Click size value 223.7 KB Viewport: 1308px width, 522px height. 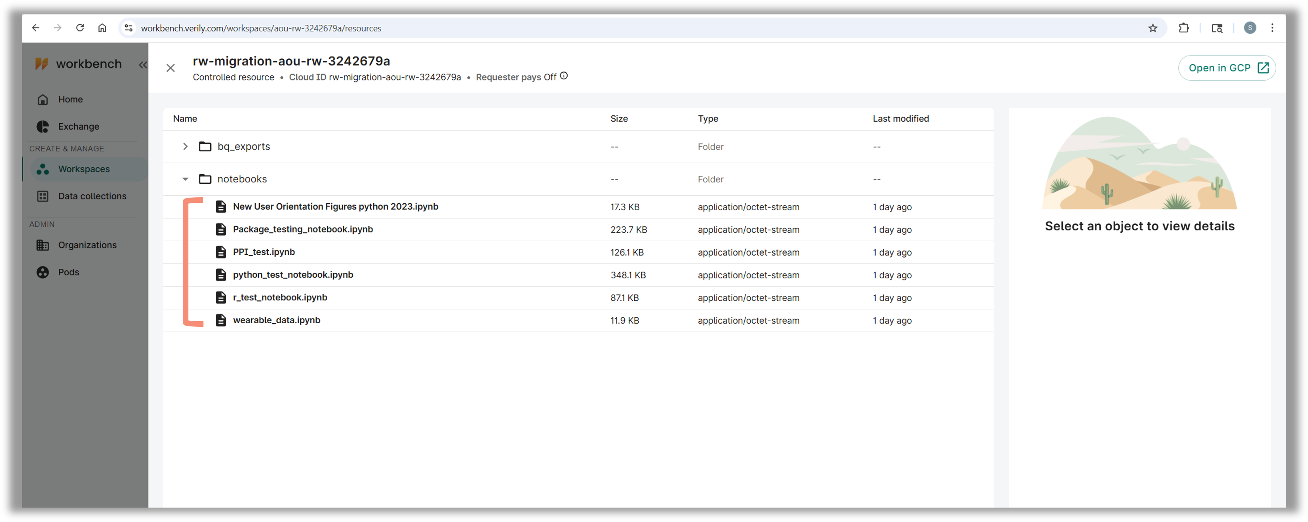(629, 230)
